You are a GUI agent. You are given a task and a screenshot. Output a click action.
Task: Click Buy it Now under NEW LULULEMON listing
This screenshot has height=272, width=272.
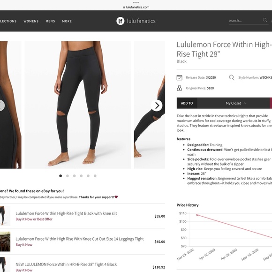[x=24, y=270]
